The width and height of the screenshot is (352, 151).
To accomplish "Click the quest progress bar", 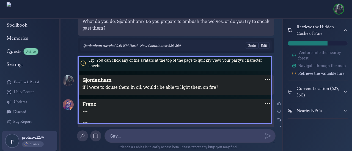I will pyautogui.click(x=317, y=43).
